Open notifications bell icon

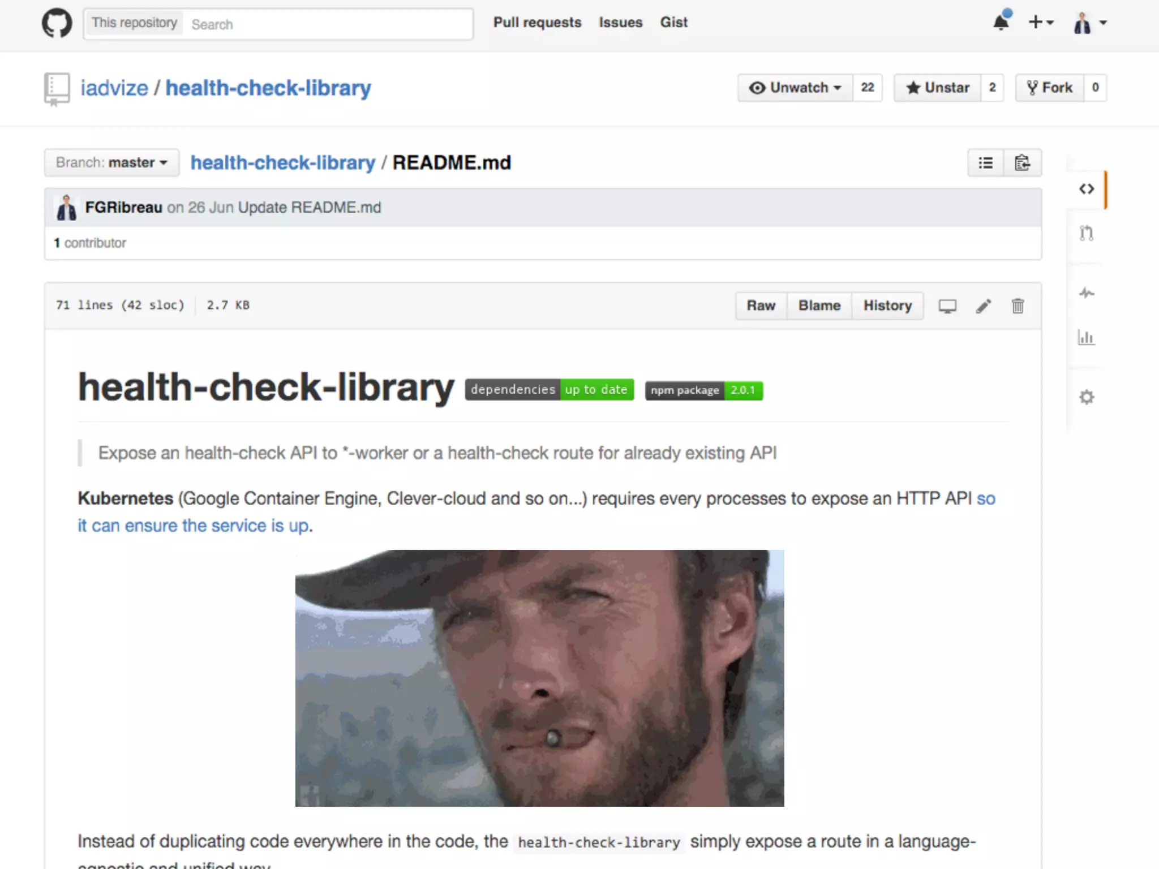click(x=1001, y=23)
